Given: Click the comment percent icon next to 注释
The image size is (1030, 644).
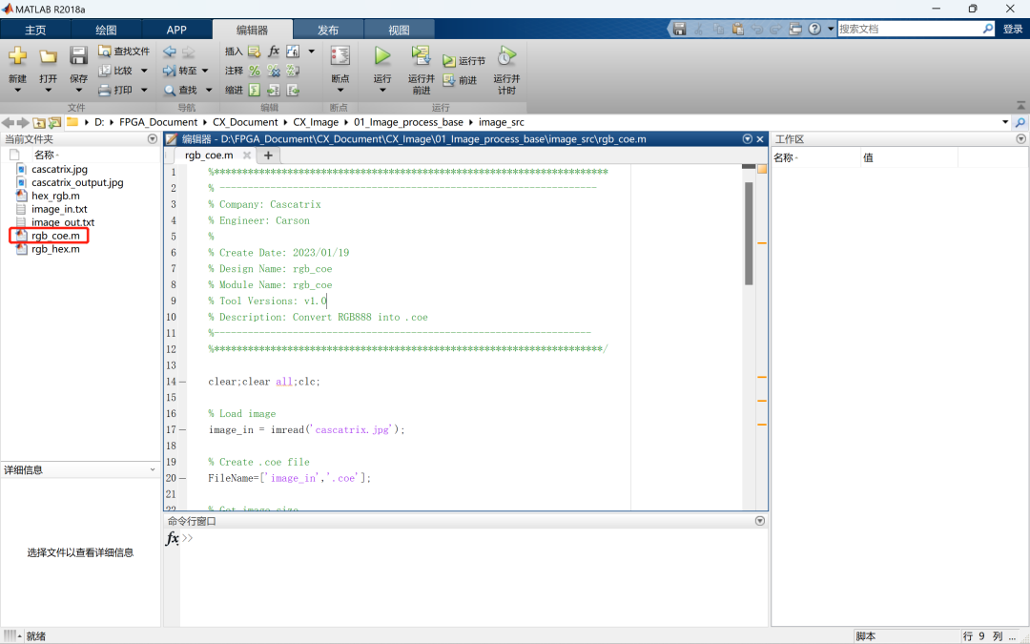Looking at the screenshot, I should click(255, 71).
